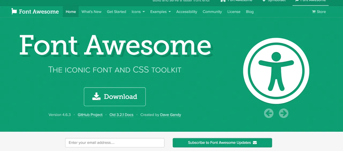343x151 pixels.
Task: Open the GitHub Project link
Action: tap(90, 115)
